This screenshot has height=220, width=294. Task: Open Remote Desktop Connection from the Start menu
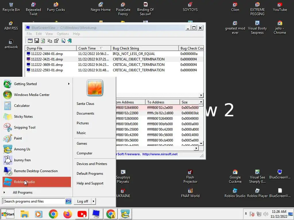coord(37,171)
